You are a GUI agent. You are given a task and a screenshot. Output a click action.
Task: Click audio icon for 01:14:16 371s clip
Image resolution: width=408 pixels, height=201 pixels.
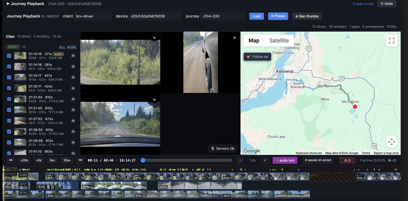coord(73,56)
